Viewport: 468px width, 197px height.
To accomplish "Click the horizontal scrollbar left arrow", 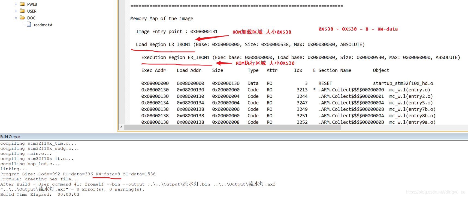I will [121, 127].
